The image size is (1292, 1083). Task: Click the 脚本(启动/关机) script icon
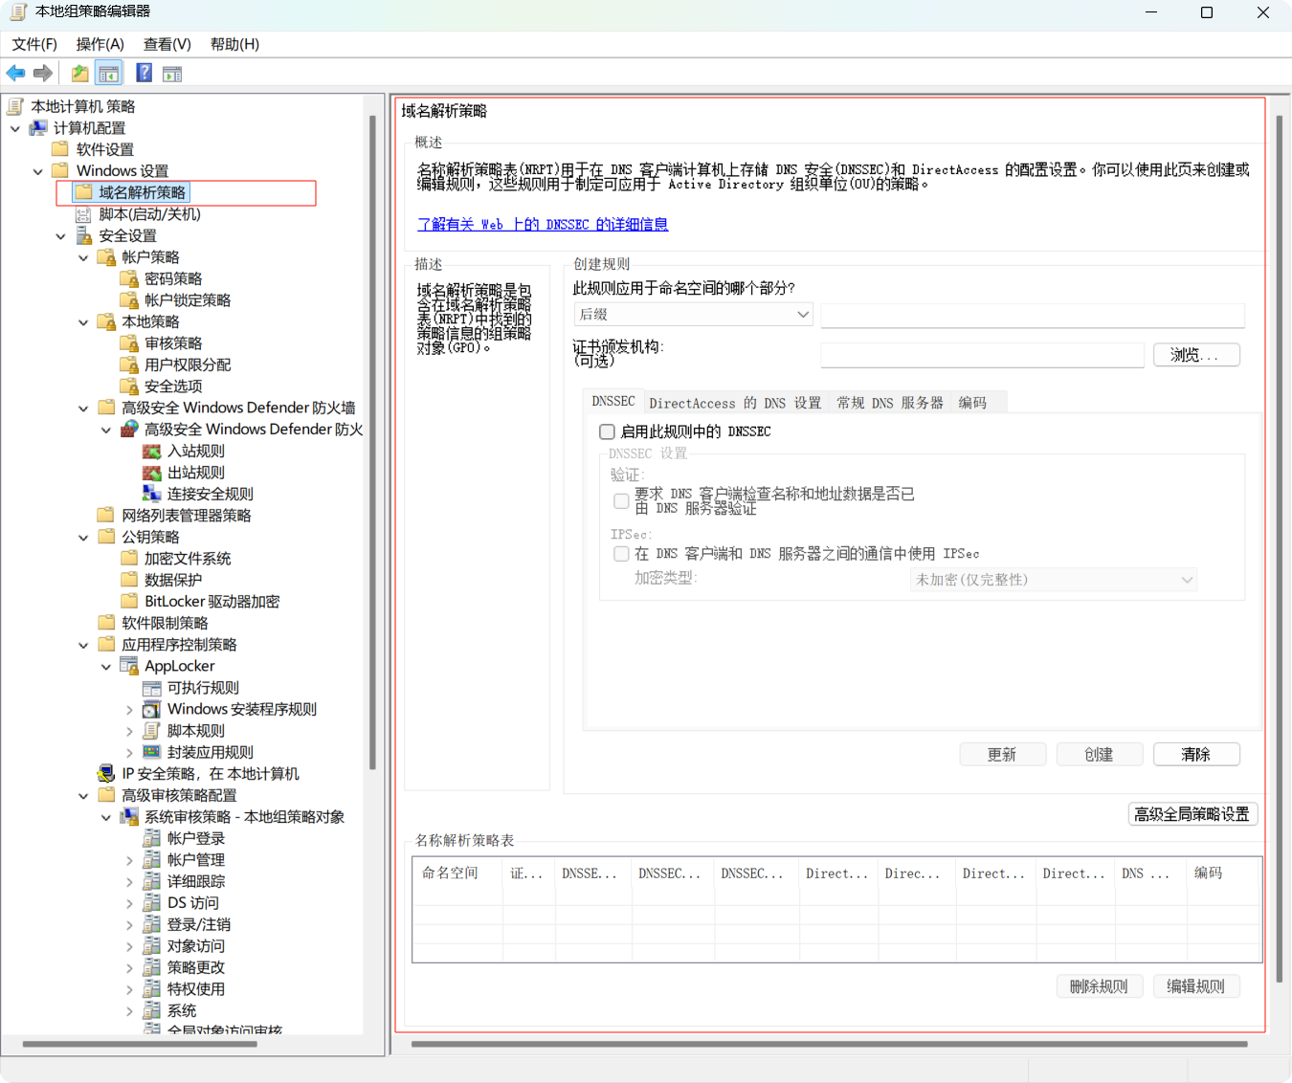coord(83,214)
